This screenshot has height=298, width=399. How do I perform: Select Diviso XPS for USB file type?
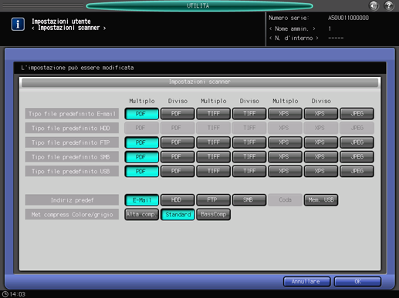pos(321,171)
